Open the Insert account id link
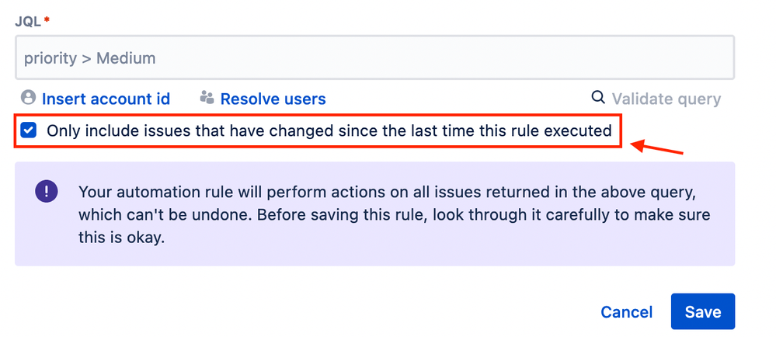The height and width of the screenshot is (337, 776). (106, 99)
